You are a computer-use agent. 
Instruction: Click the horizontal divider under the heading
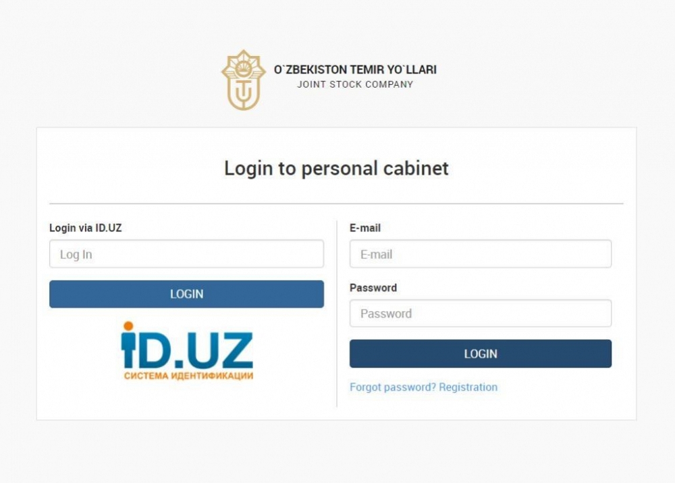tap(336, 204)
